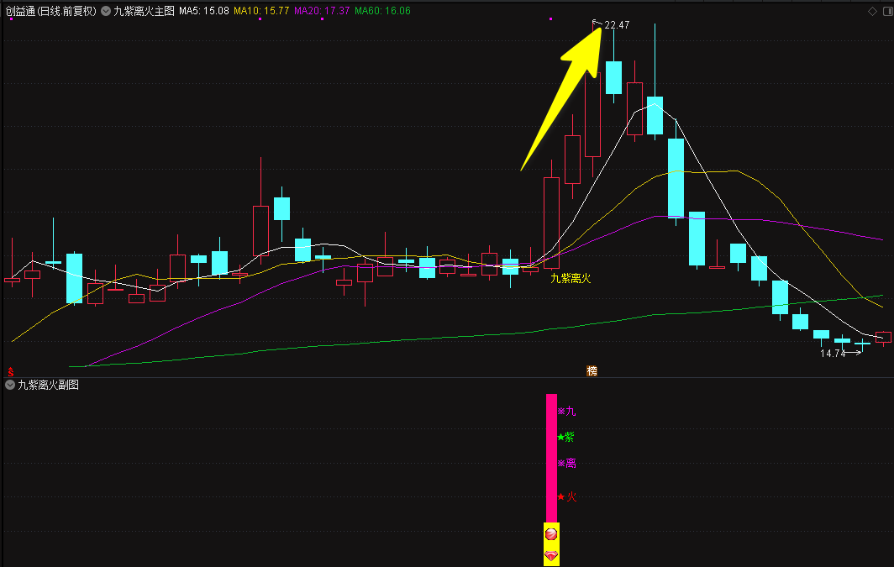The image size is (894, 567).
Task: Click the green ★紫 label in sub-chart
Action: (x=566, y=437)
